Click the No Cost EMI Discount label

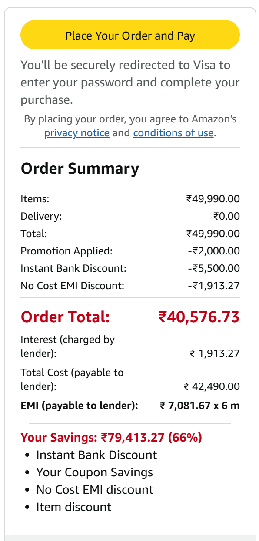(x=73, y=286)
